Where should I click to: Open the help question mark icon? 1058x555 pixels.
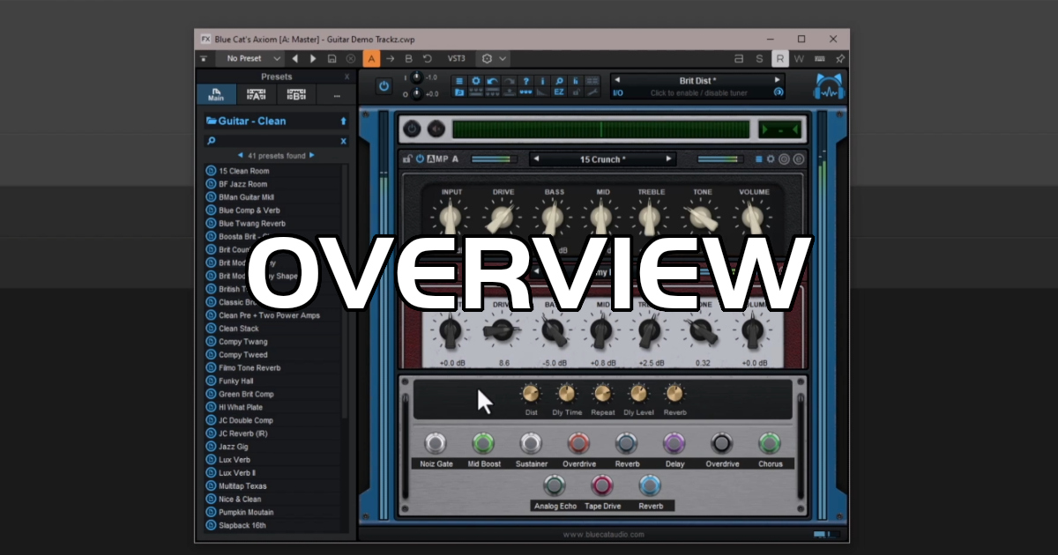pos(526,81)
